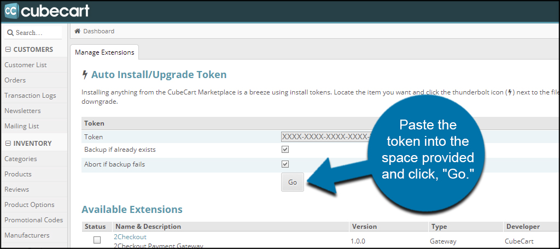Open the Dashboard breadcrumb link

(99, 31)
